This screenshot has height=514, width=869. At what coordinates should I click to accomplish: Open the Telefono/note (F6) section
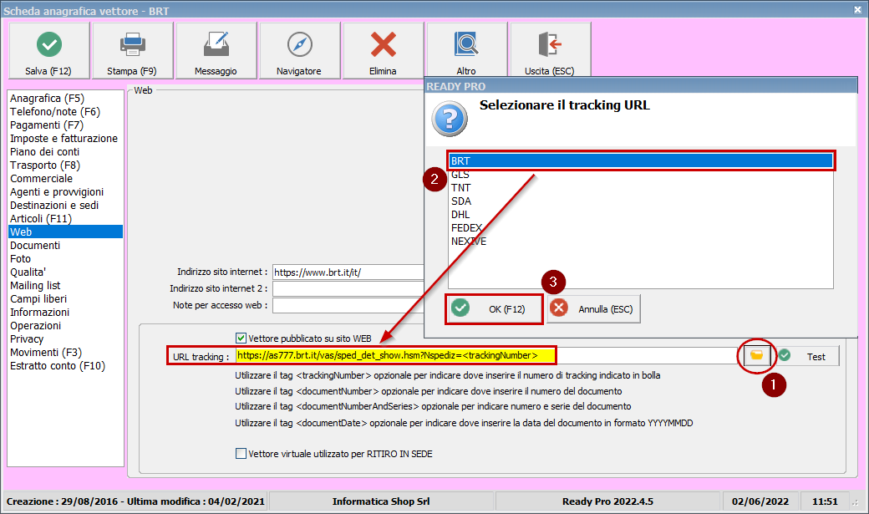coord(65,111)
